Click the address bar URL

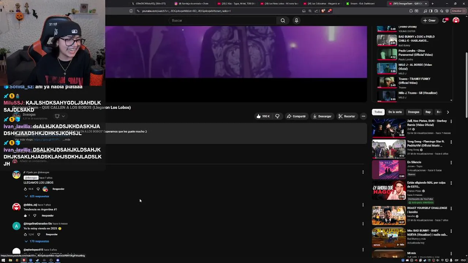[x=186, y=11]
